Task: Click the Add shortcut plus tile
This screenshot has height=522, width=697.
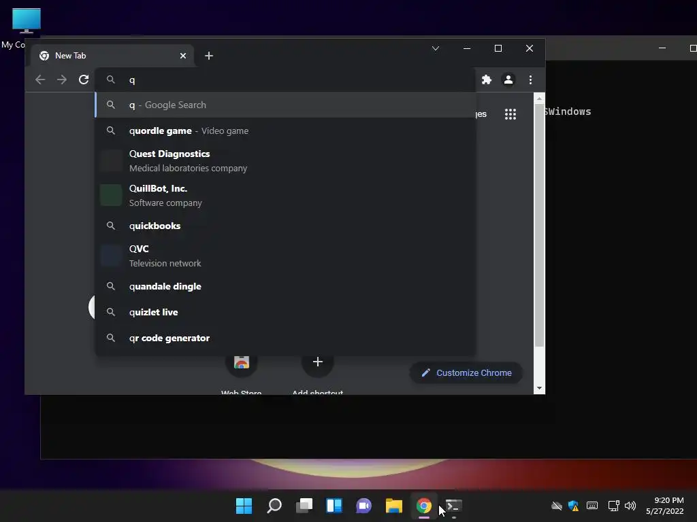Action: pyautogui.click(x=317, y=362)
